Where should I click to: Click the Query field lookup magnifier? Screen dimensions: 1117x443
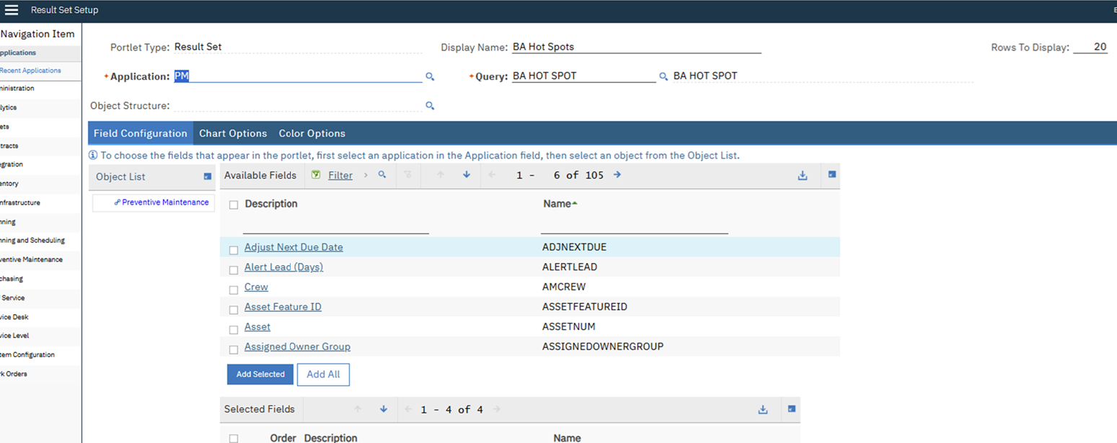[x=663, y=76]
